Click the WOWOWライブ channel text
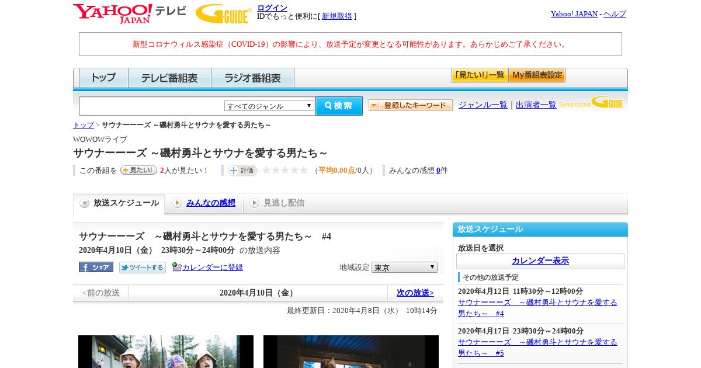Viewport: 701px width, 368px height. point(100,140)
